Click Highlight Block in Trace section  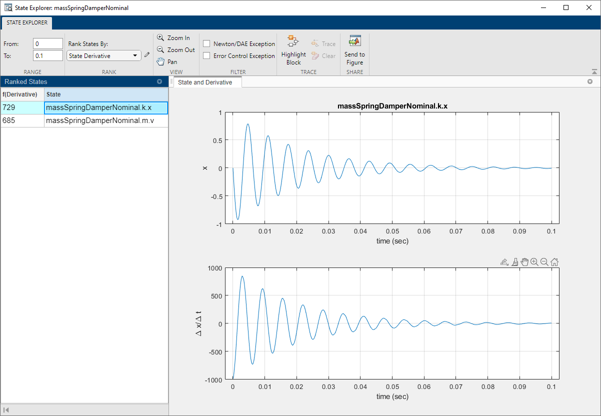pos(293,50)
